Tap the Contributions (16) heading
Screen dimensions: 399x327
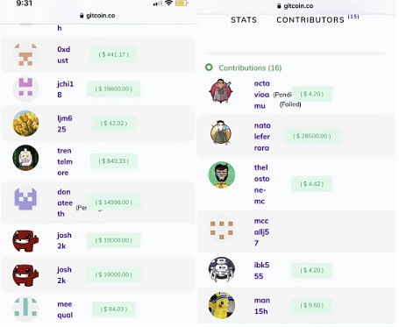[250, 68]
